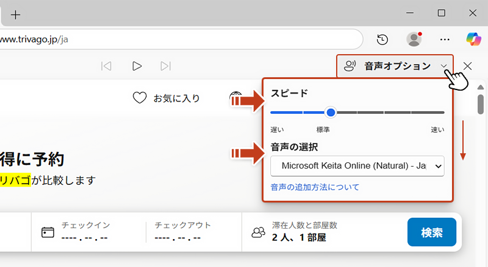Open the Copilot sidebar icon
The image size is (488, 267).
[x=474, y=39]
